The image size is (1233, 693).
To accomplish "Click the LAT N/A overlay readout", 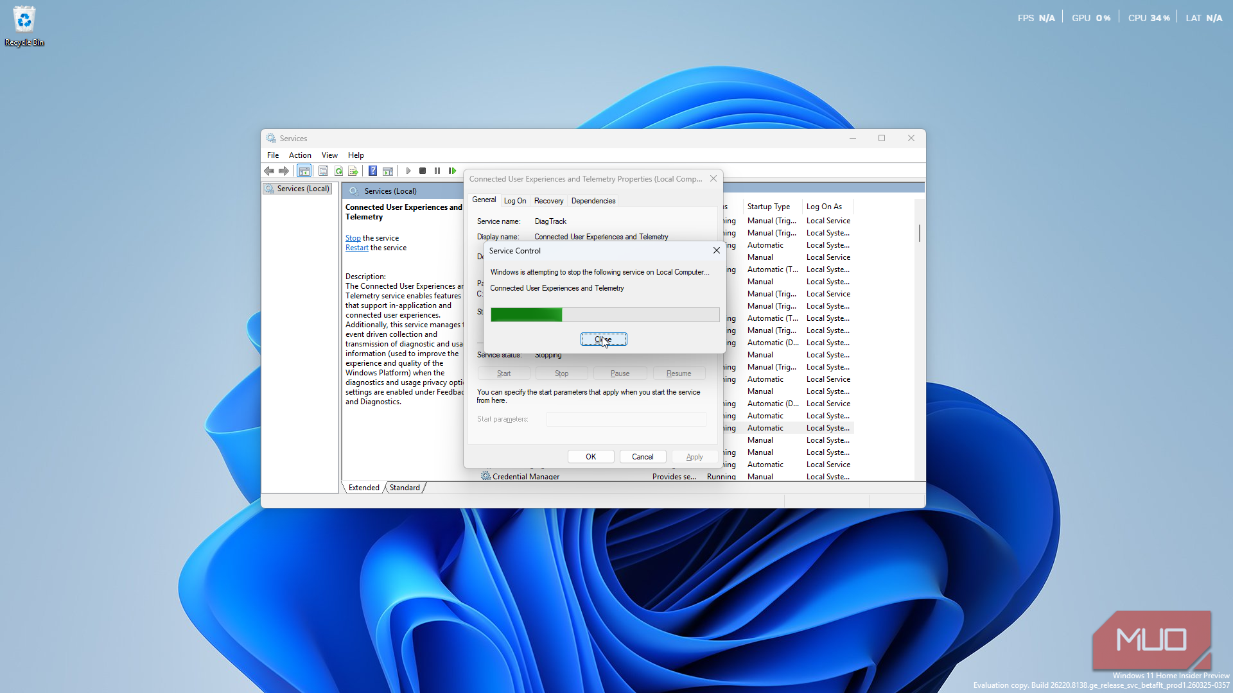I will [1204, 18].
